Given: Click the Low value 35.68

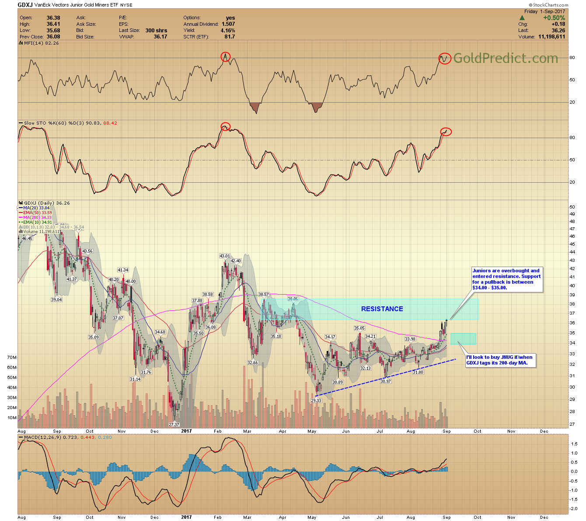Looking at the screenshot, I should tap(53, 31).
